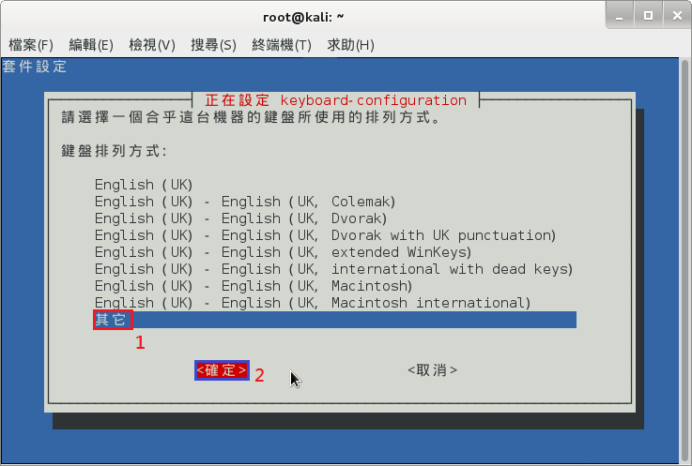Open the 搜尋(S) menu
The image size is (692, 466).
(x=213, y=45)
